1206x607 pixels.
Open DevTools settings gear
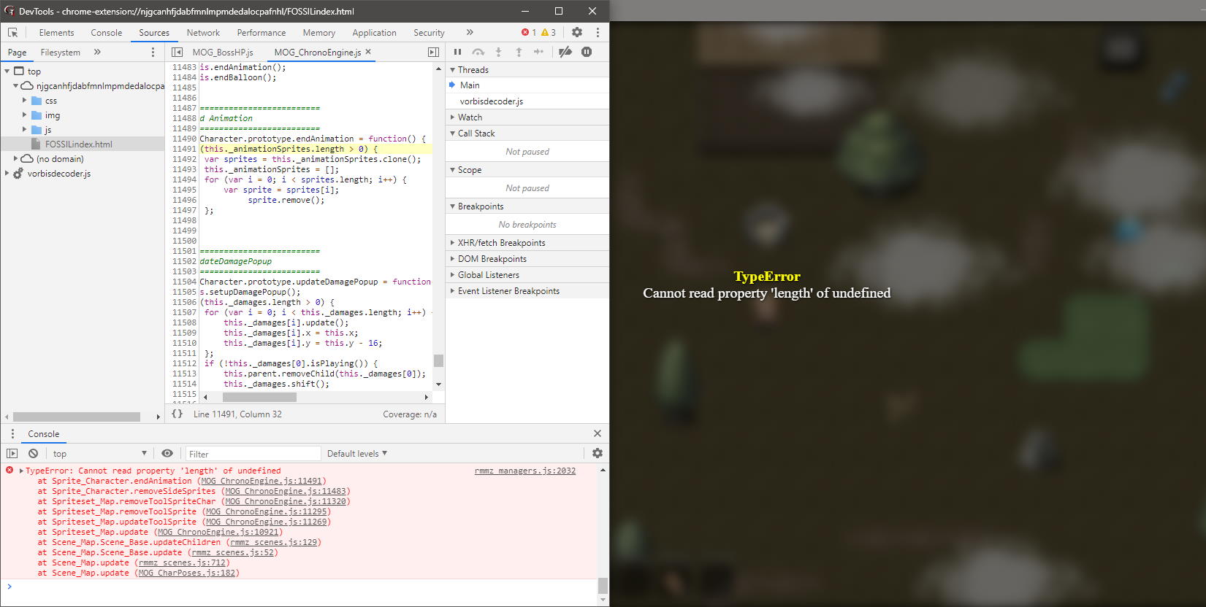(577, 32)
